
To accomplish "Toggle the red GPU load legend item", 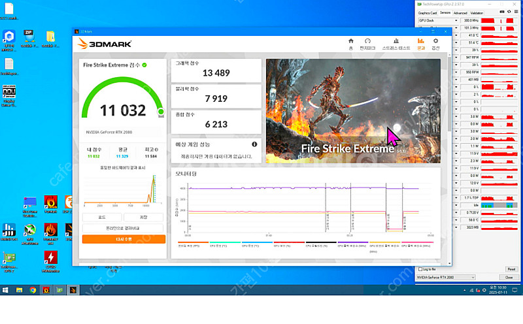I will [x=289, y=244].
